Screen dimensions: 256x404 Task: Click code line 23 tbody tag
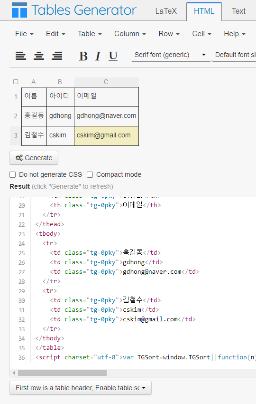pos(48,234)
